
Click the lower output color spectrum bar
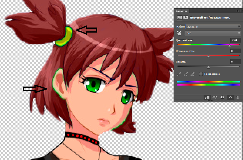208,85
